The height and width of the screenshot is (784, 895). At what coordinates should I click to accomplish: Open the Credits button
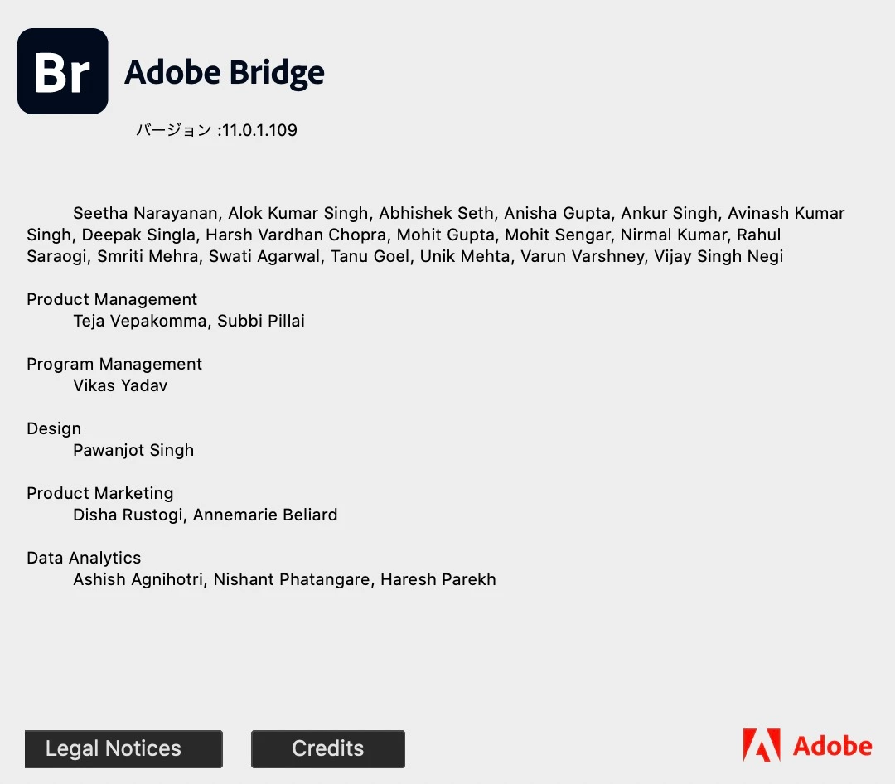click(327, 748)
